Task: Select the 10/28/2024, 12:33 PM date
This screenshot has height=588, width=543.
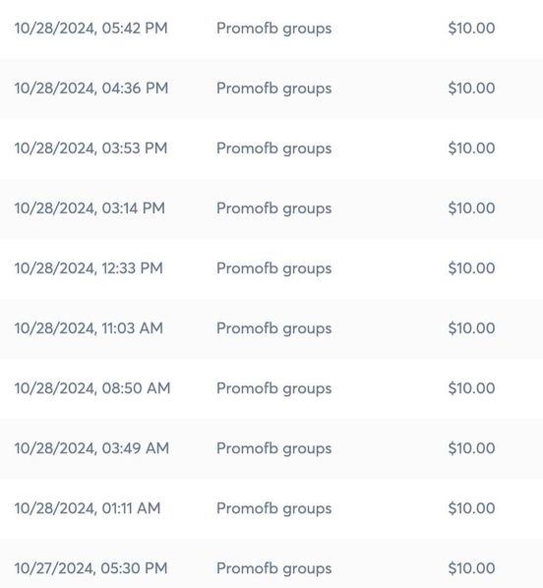Action: (89, 268)
